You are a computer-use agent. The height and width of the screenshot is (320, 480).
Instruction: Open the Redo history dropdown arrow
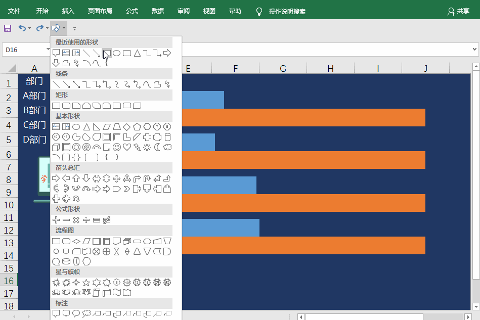pos(47,28)
